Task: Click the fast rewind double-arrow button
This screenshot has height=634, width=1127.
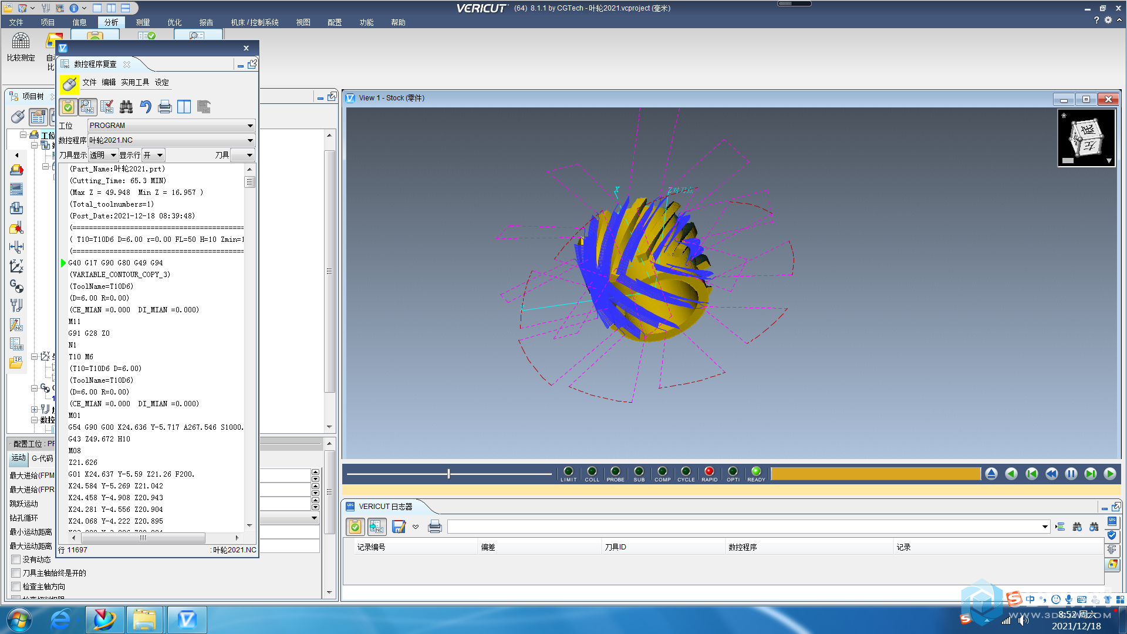Action: (1051, 474)
